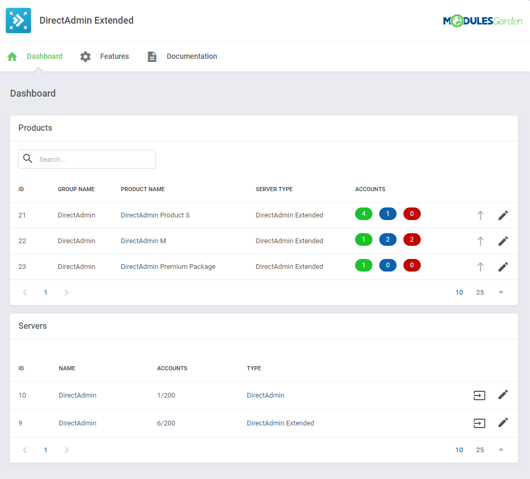This screenshot has height=479, width=530.
Task: Edit the DirectAdmin M product
Action: point(503,241)
